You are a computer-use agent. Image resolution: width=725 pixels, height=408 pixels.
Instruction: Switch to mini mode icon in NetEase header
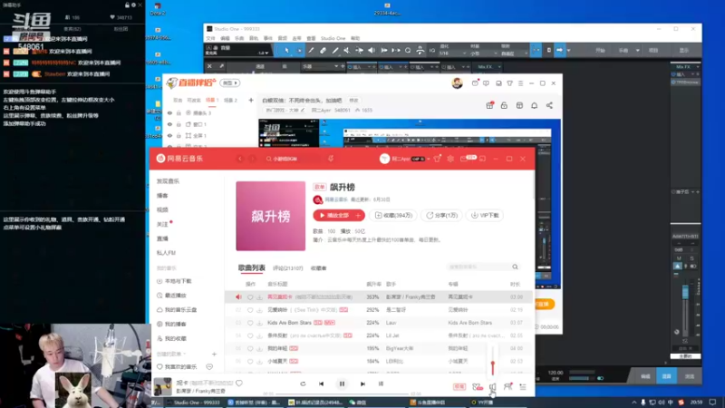point(482,159)
